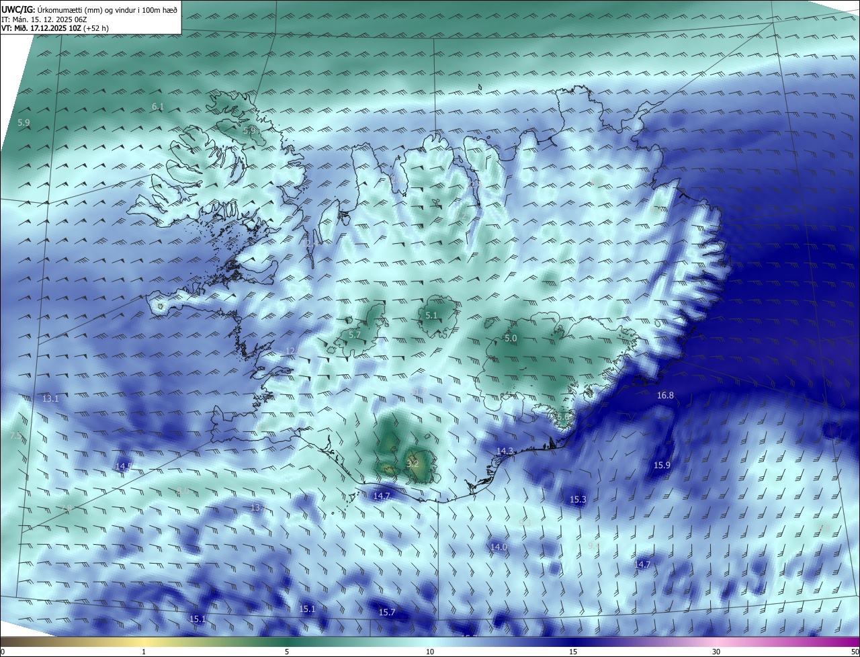Click the UWC/IG Úrkomumætti title line
The image size is (860, 657).
tap(89, 10)
